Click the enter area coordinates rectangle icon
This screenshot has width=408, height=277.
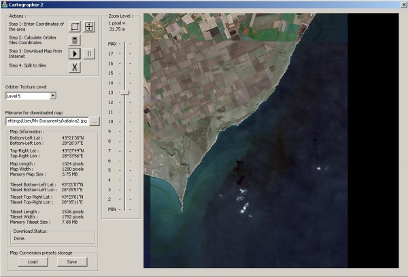click(x=75, y=27)
